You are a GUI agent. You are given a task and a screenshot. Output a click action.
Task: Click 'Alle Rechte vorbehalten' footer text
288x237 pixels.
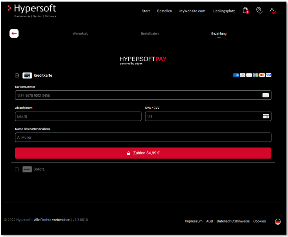click(52, 220)
